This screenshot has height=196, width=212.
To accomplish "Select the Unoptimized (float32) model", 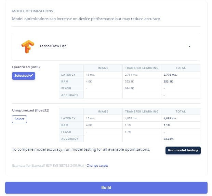I will coord(19,119).
